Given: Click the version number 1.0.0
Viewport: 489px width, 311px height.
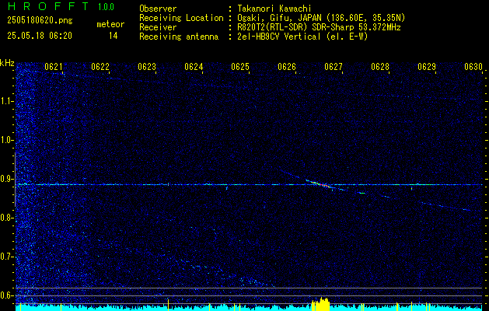Looking at the screenshot, I should pos(106,7).
